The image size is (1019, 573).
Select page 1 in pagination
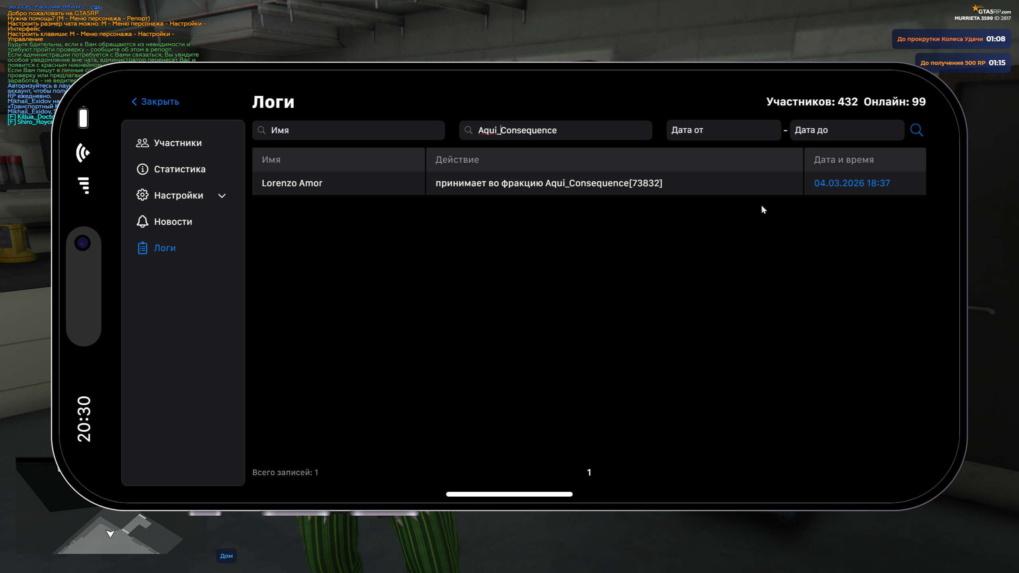pyautogui.click(x=589, y=472)
